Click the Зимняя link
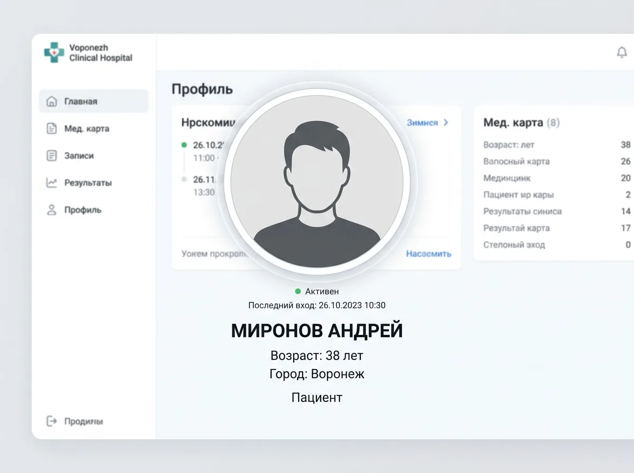The width and height of the screenshot is (634, 473). [x=422, y=122]
